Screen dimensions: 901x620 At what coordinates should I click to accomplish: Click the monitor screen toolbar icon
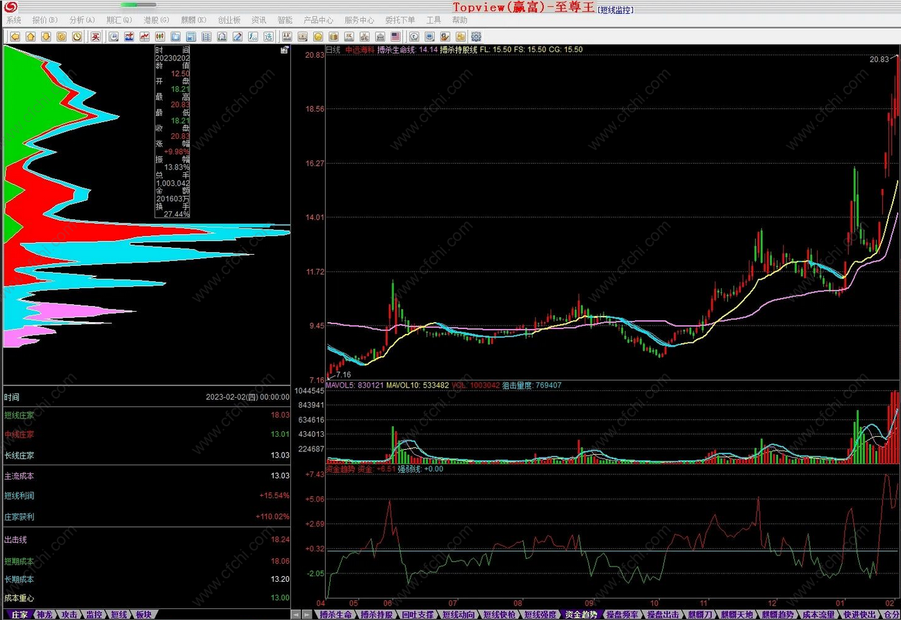[x=429, y=36]
